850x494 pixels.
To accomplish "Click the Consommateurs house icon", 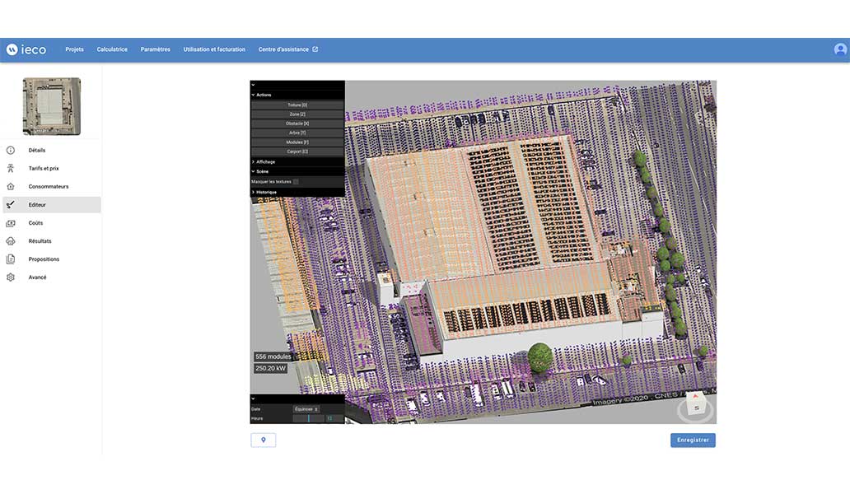I will click(11, 187).
